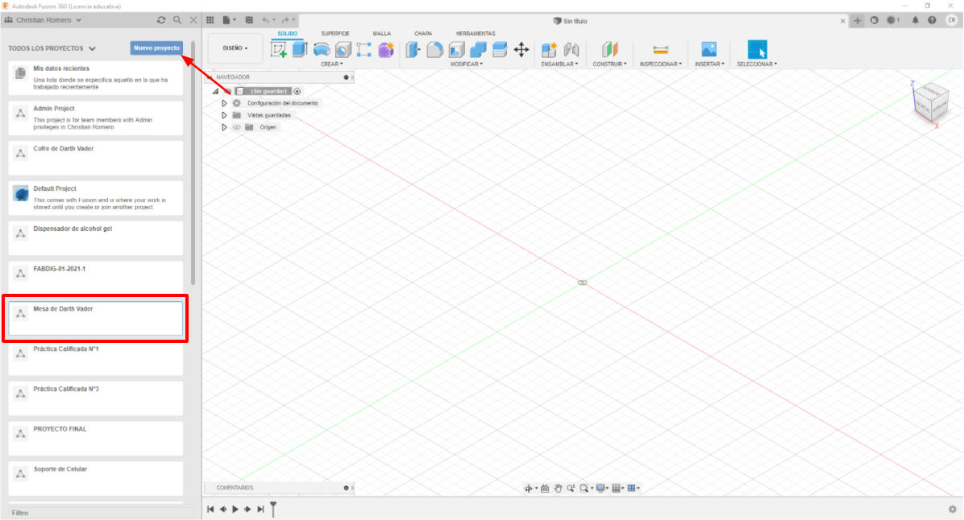
Task: Switch to the CHAPA tab
Action: pyautogui.click(x=423, y=34)
